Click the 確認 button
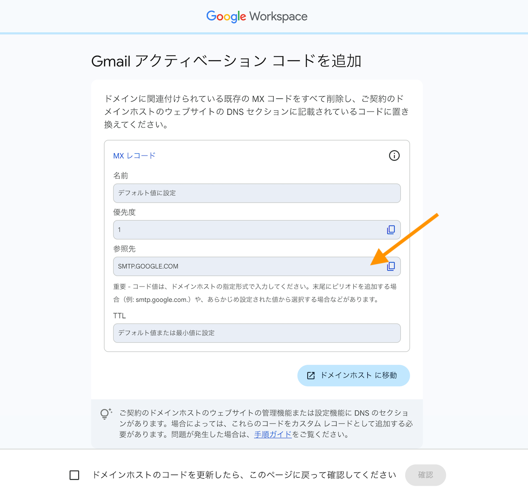Image resolution: width=528 pixels, height=501 pixels. coord(425,475)
